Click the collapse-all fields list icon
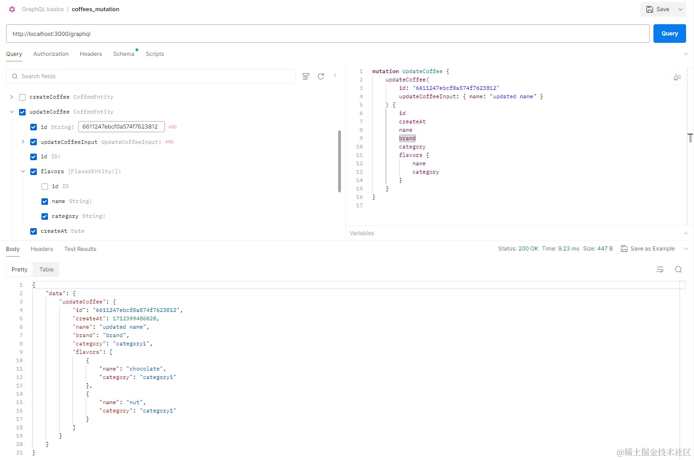 306,76
